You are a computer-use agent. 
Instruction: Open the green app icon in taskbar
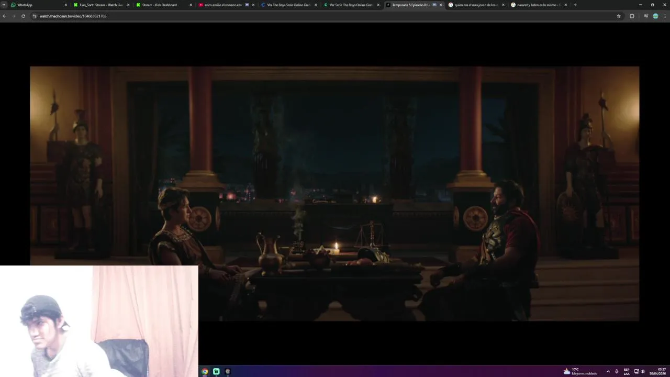click(216, 371)
